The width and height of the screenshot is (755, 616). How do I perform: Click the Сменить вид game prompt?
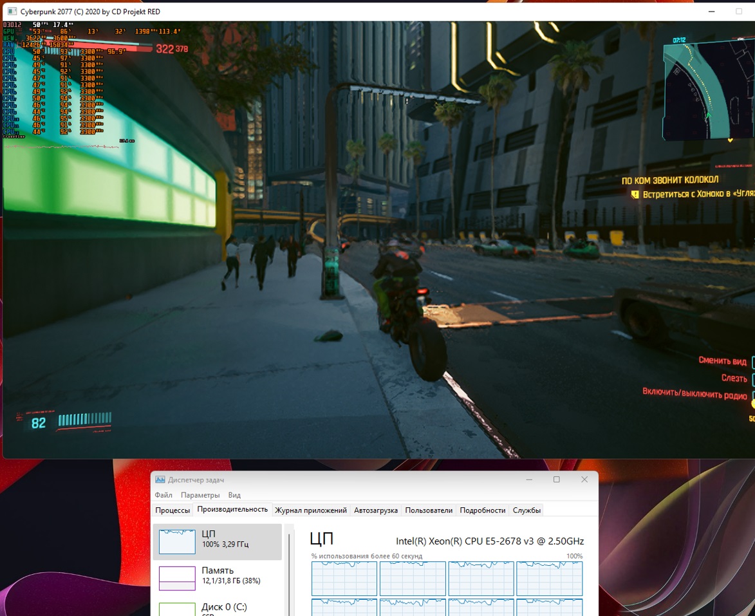(722, 360)
